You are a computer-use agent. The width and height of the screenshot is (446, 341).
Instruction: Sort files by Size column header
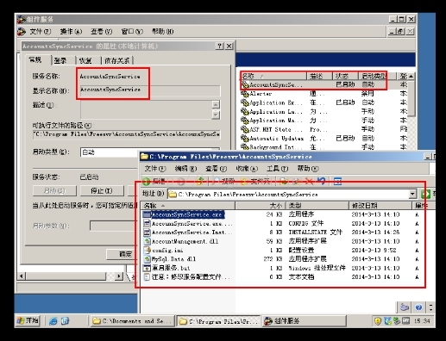[x=260, y=206]
